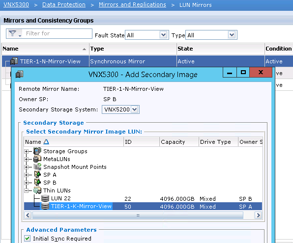The width and height of the screenshot is (293, 243).
Task: Expand the SP B node
Action: click(x=27, y=183)
